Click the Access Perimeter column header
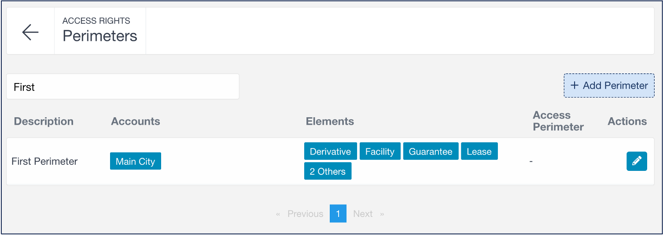Image resolution: width=663 pixels, height=235 pixels. tap(558, 121)
